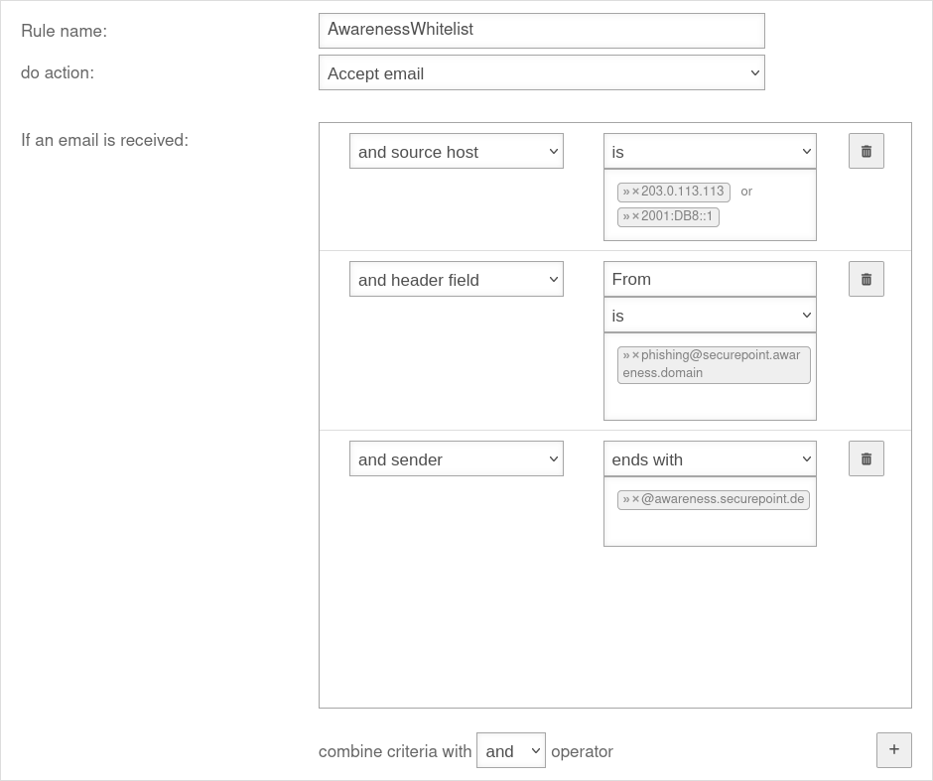
Task: Change the combine criteria 'and' operator dropdown
Action: 510,750
